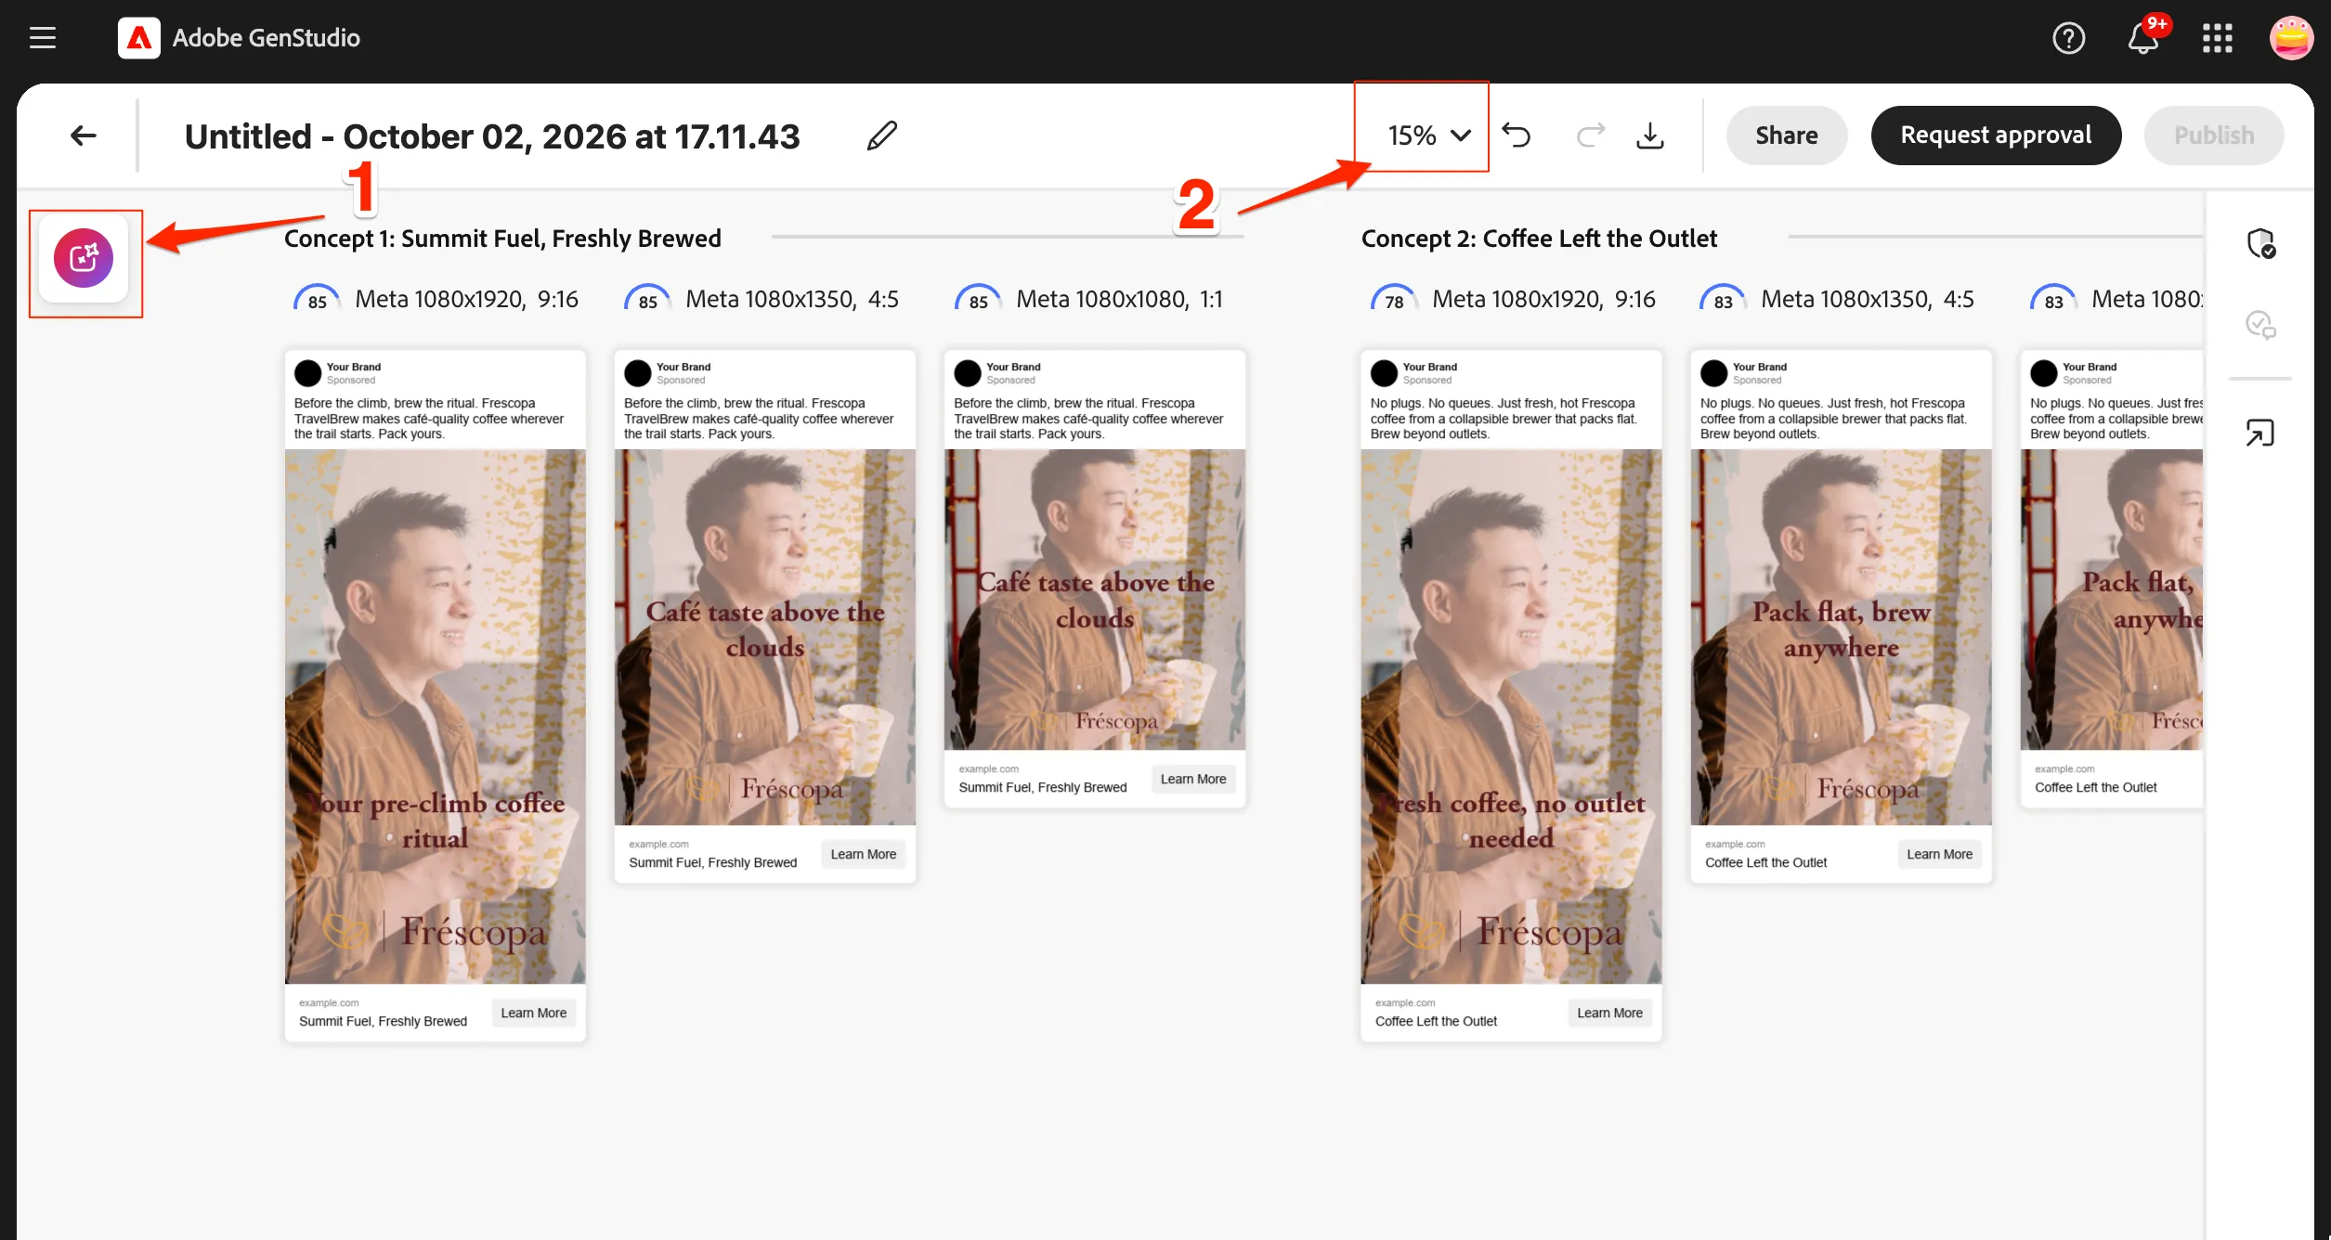
Task: Click score 85 for Meta 1080x1920 Concept 1
Action: [x=317, y=300]
